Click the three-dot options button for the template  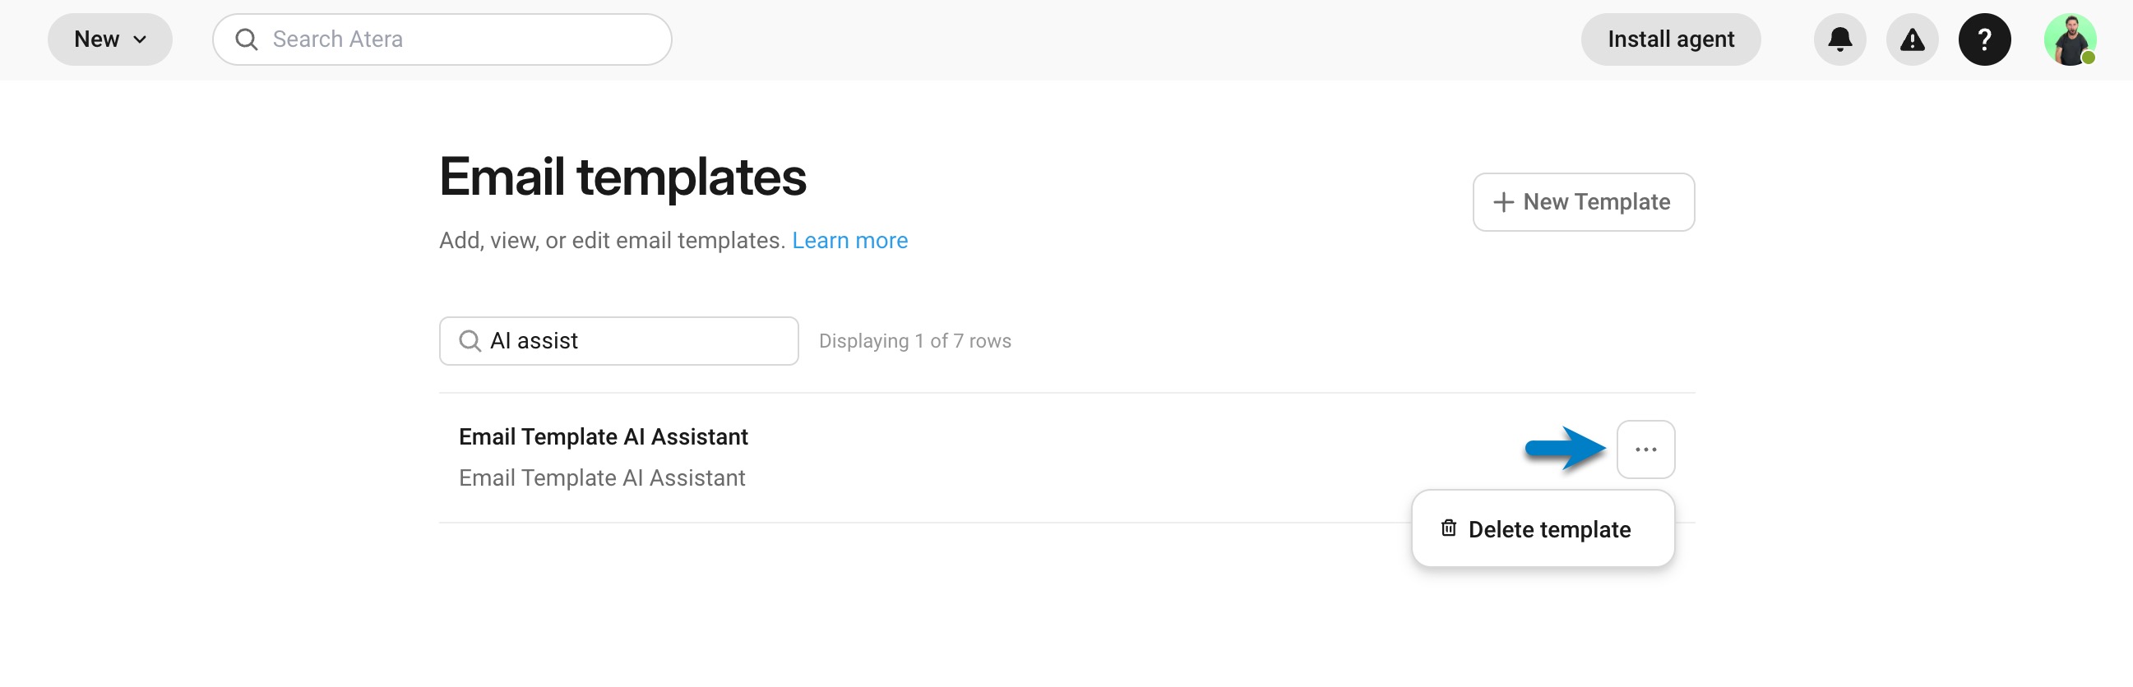1645,450
